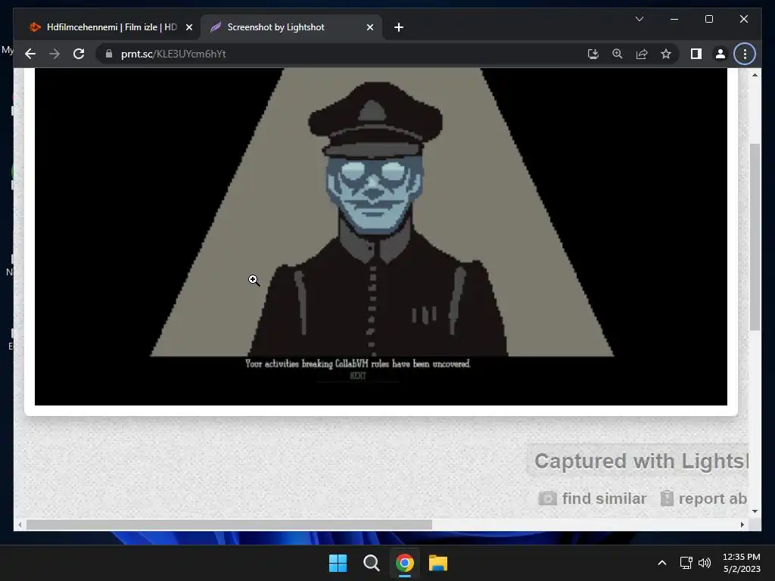
Task: Click the scroll left arrow
Action: point(19,525)
